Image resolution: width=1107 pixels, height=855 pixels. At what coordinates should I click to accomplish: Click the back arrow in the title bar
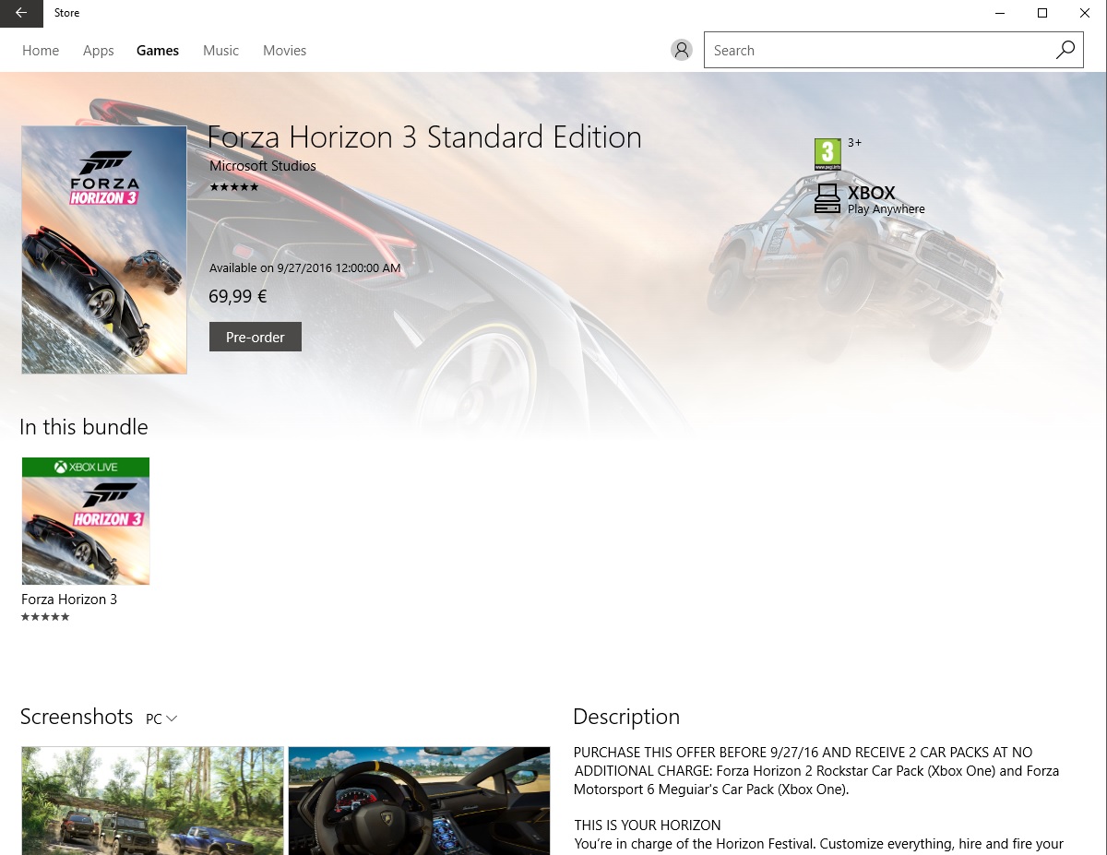tap(21, 13)
